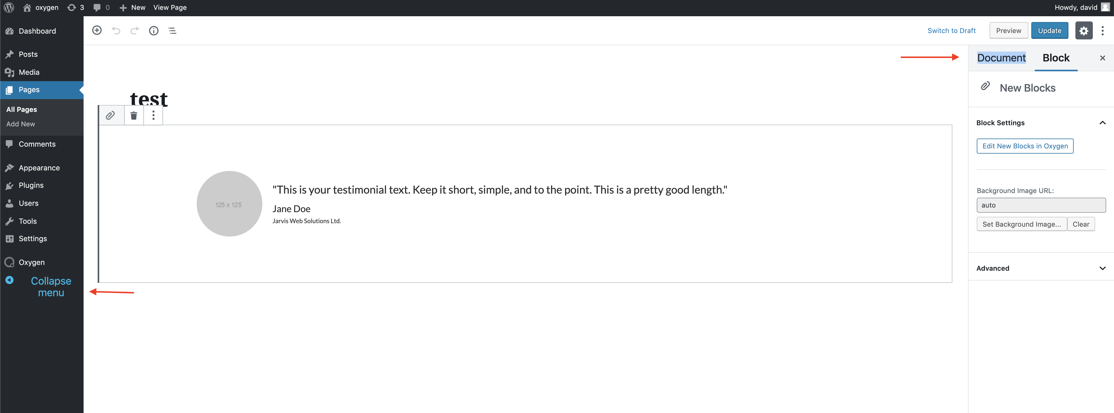Open block more options menu
The height and width of the screenshot is (413, 1114).
(x=154, y=115)
